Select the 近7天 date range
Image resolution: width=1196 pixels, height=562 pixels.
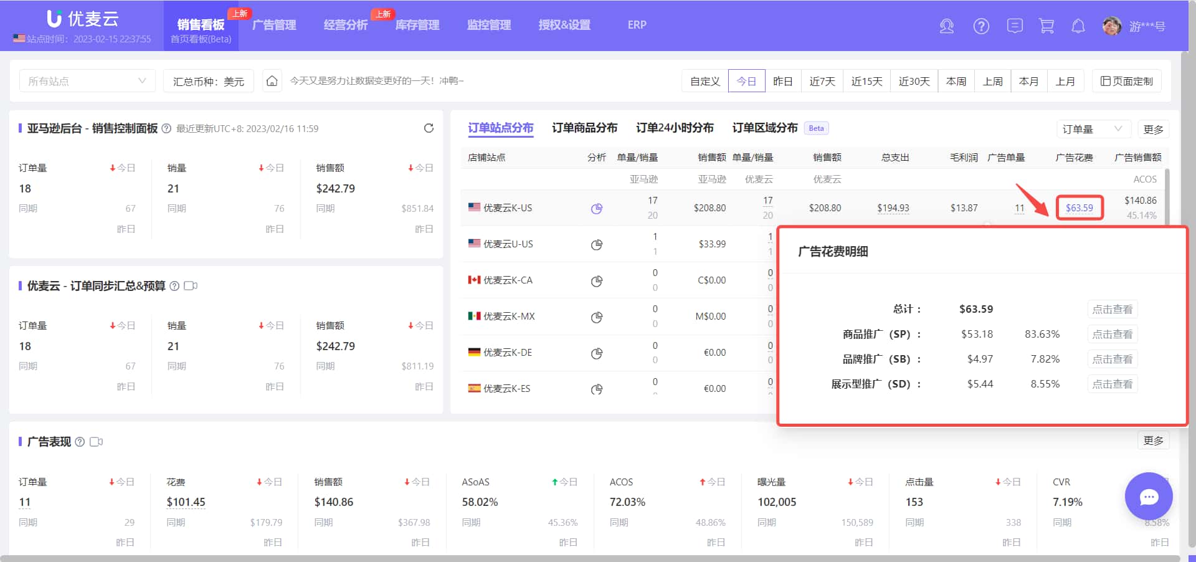[x=822, y=81]
